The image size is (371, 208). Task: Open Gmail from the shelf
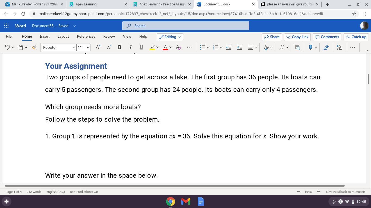pyautogui.click(x=186, y=201)
